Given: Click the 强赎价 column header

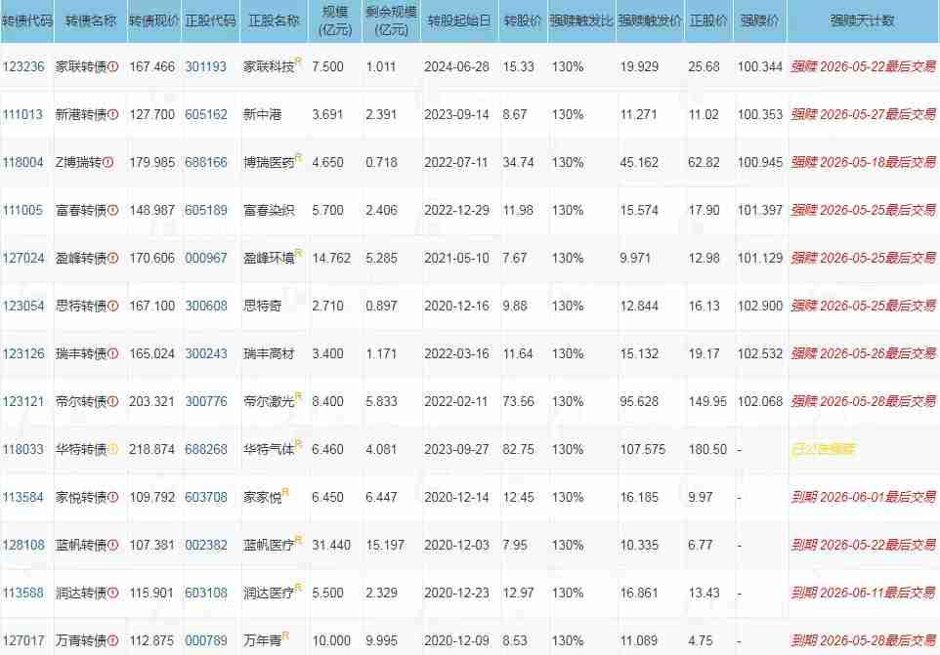Looking at the screenshot, I should pos(759,20).
